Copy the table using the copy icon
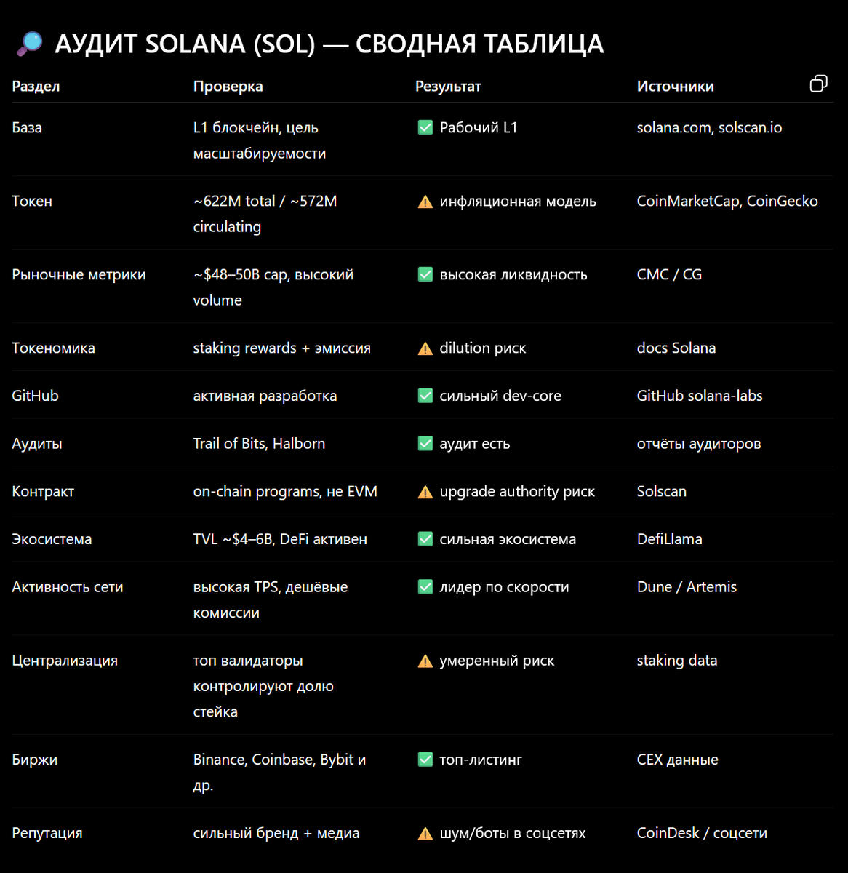The height and width of the screenshot is (873, 848). (x=818, y=84)
